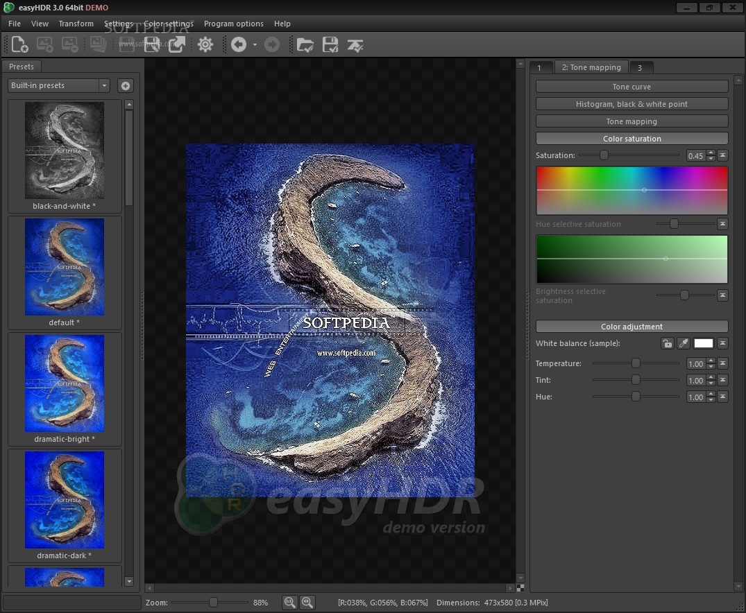
Task: Toggle the white balance lock icon
Action: point(668,343)
